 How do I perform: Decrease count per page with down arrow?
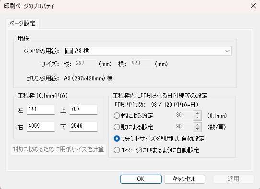click(x=197, y=129)
